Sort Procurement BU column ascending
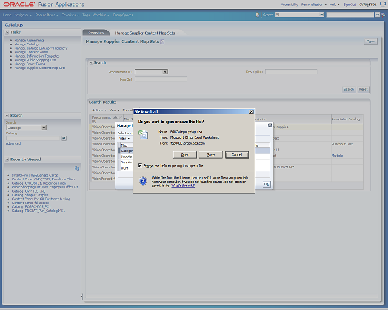This screenshot has height=310, width=388. [x=115, y=117]
